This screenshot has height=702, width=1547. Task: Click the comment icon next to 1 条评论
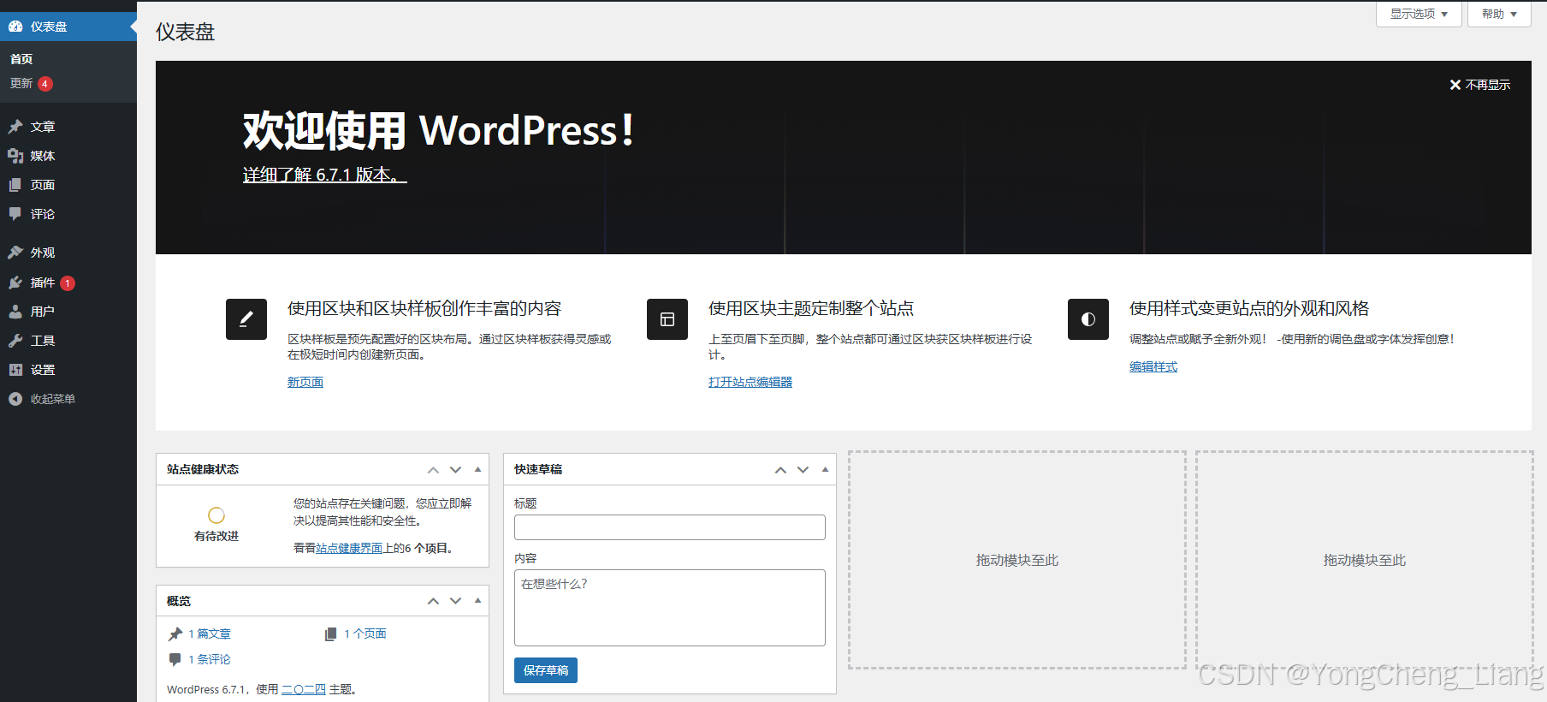(x=175, y=659)
